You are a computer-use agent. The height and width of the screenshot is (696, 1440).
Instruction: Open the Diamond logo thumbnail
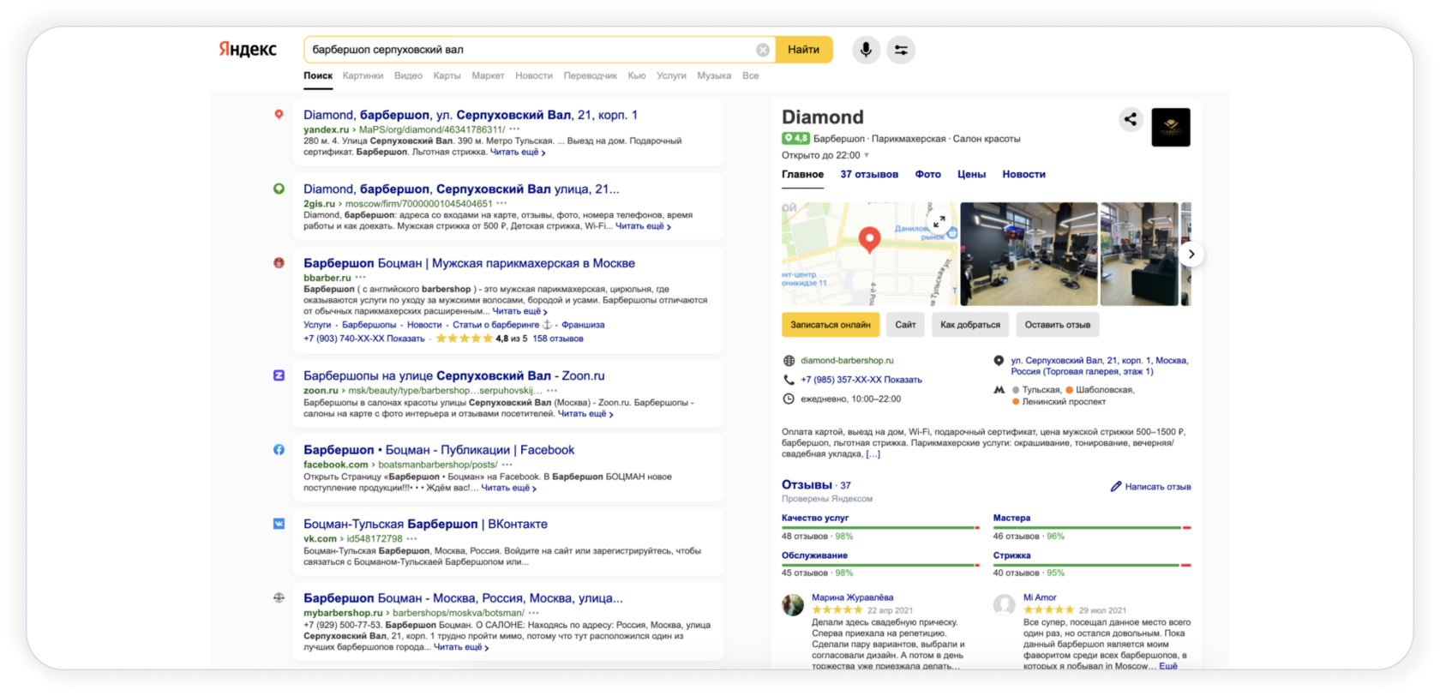pyautogui.click(x=1171, y=127)
